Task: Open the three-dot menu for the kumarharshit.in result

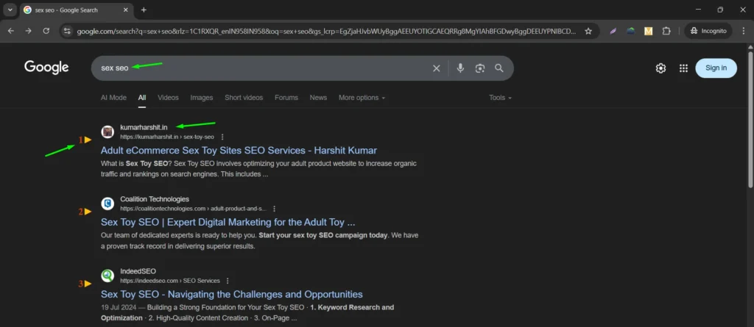Action: click(222, 137)
